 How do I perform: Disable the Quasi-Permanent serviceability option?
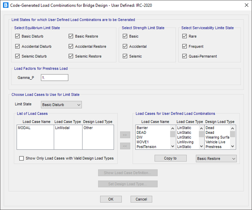click(x=184, y=56)
